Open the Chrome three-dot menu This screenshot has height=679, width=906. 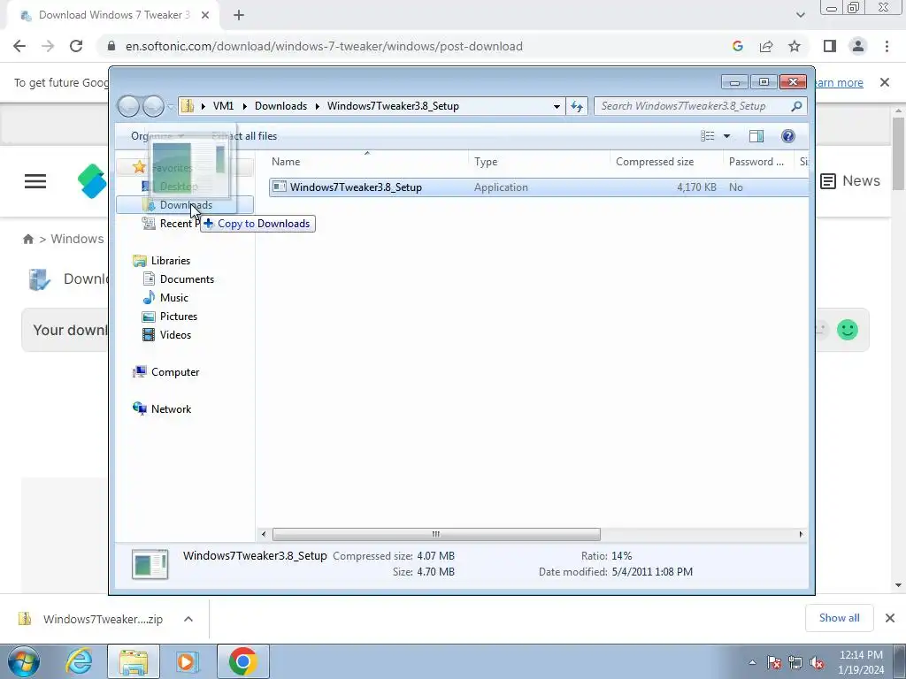click(887, 46)
